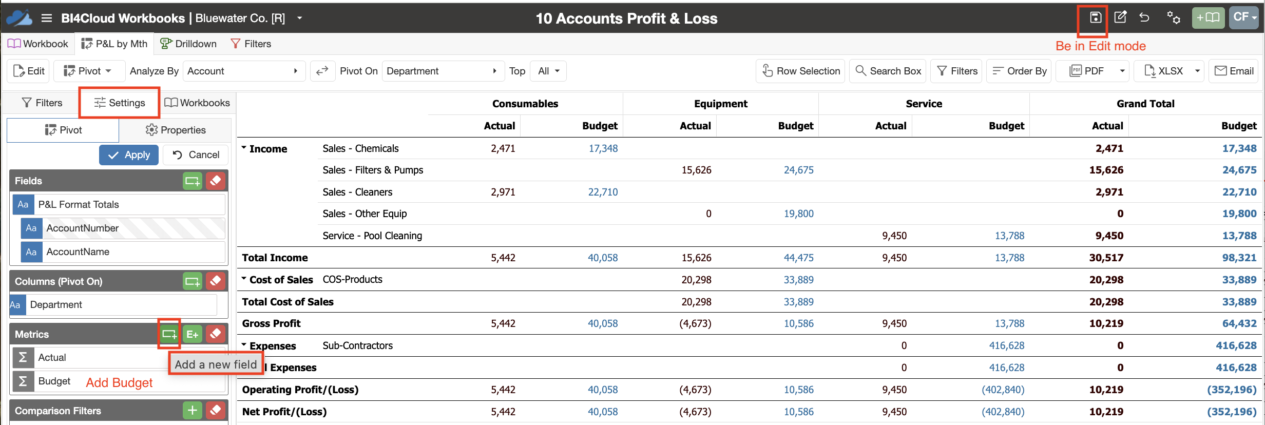1265x425 pixels.
Task: Click the sigma icon beside Budget
Action: tap(23, 381)
